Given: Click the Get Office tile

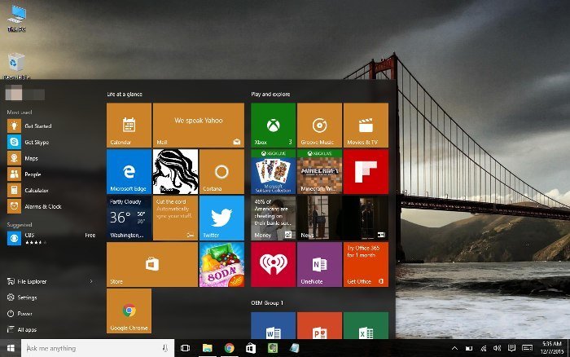Looking at the screenshot, I should tap(366, 265).
